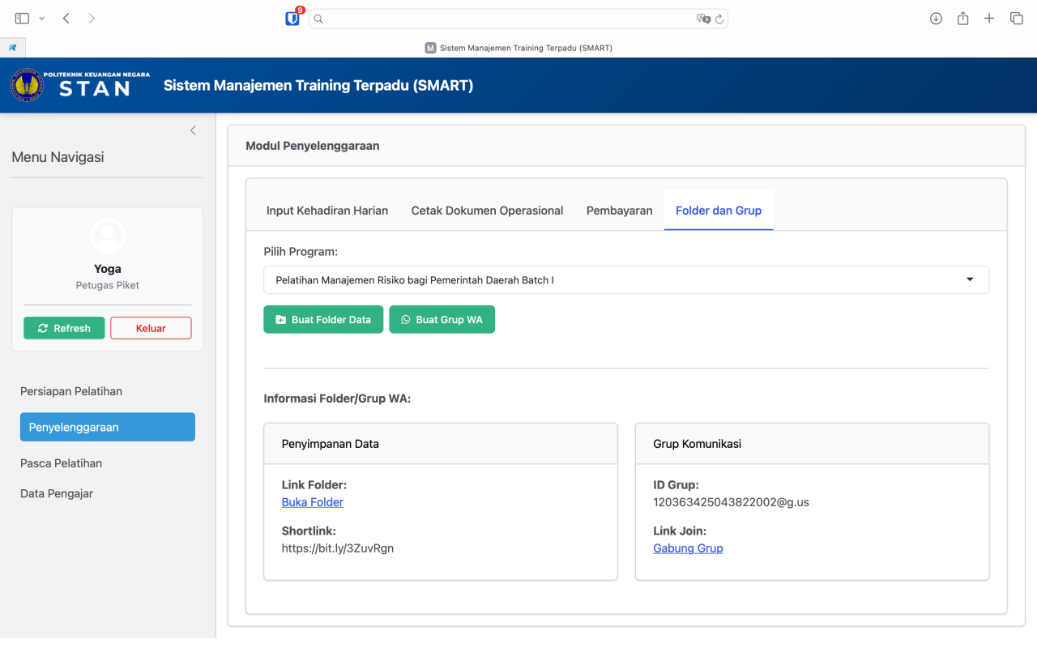Open the sidebar options dropdown arrow
Image resolution: width=1037 pixels, height=648 pixels.
tap(42, 19)
